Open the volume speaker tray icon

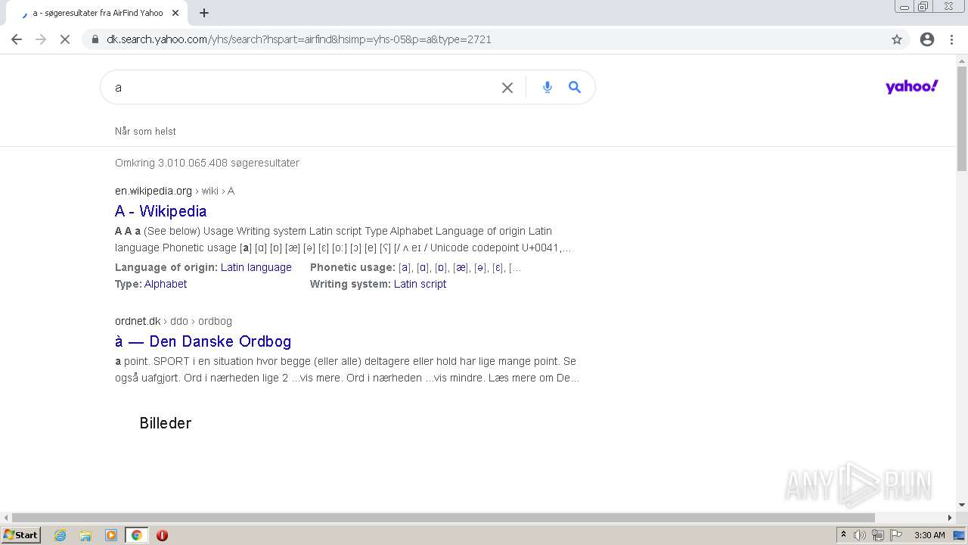[x=860, y=535]
